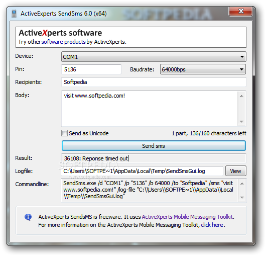Click the Baudrate label
Screen dimensions: 266x256
click(x=142, y=69)
